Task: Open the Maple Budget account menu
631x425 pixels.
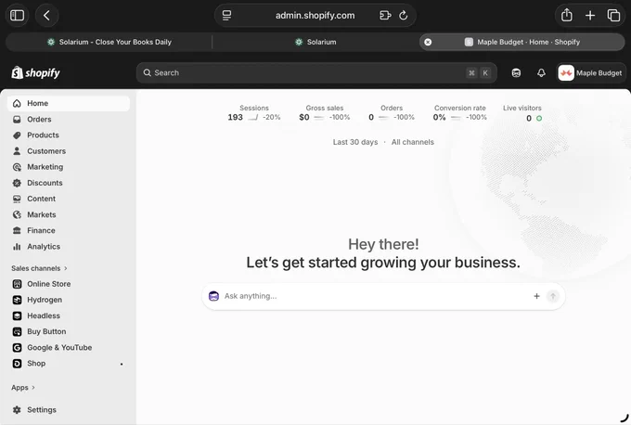Action: click(590, 73)
